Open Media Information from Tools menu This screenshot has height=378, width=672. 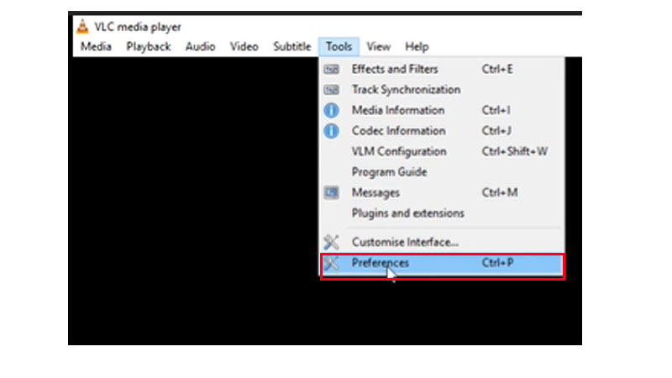tap(442, 110)
